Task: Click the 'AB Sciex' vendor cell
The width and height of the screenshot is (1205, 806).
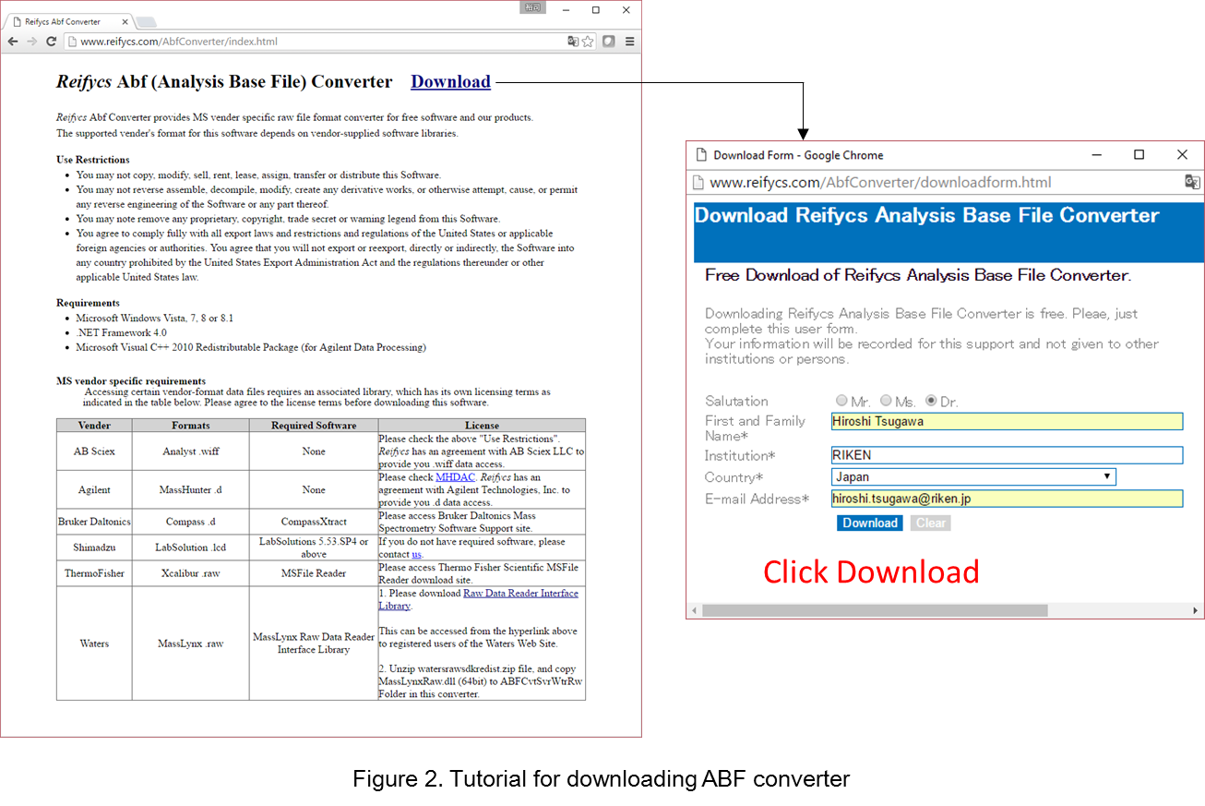Action: pos(94,451)
